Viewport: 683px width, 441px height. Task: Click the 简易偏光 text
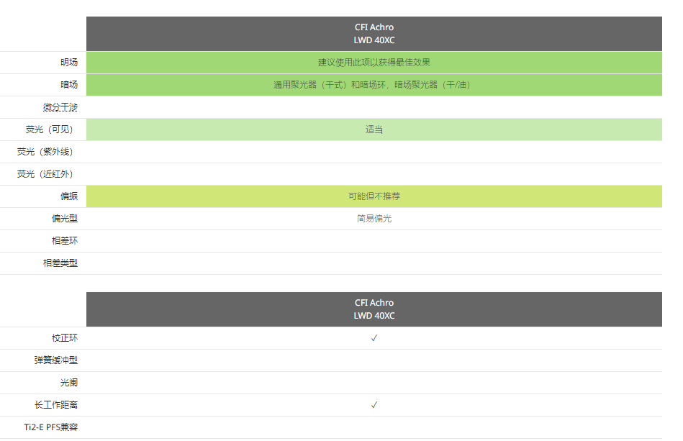coord(374,219)
